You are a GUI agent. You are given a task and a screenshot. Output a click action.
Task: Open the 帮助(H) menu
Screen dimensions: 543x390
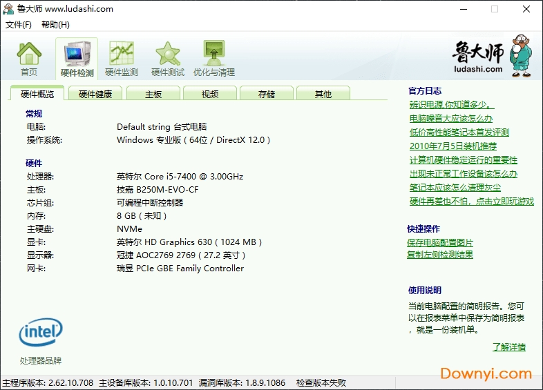pos(55,25)
